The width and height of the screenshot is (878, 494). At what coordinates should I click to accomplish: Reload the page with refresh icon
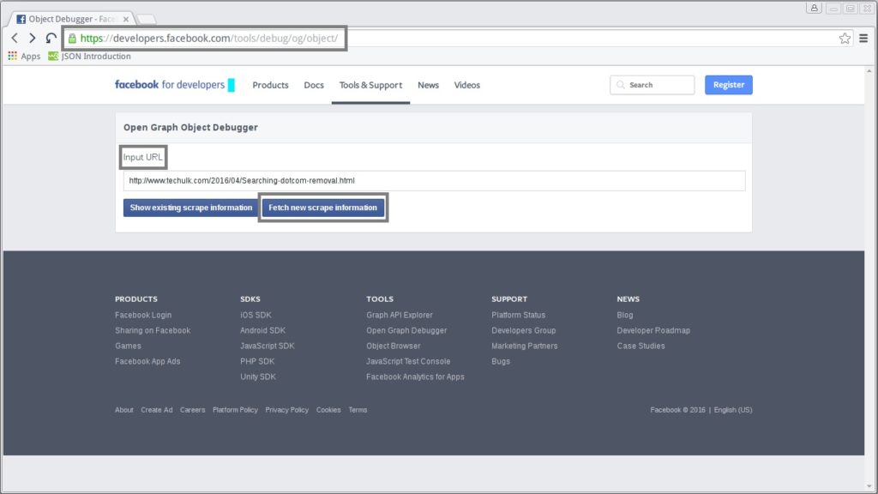click(x=51, y=39)
